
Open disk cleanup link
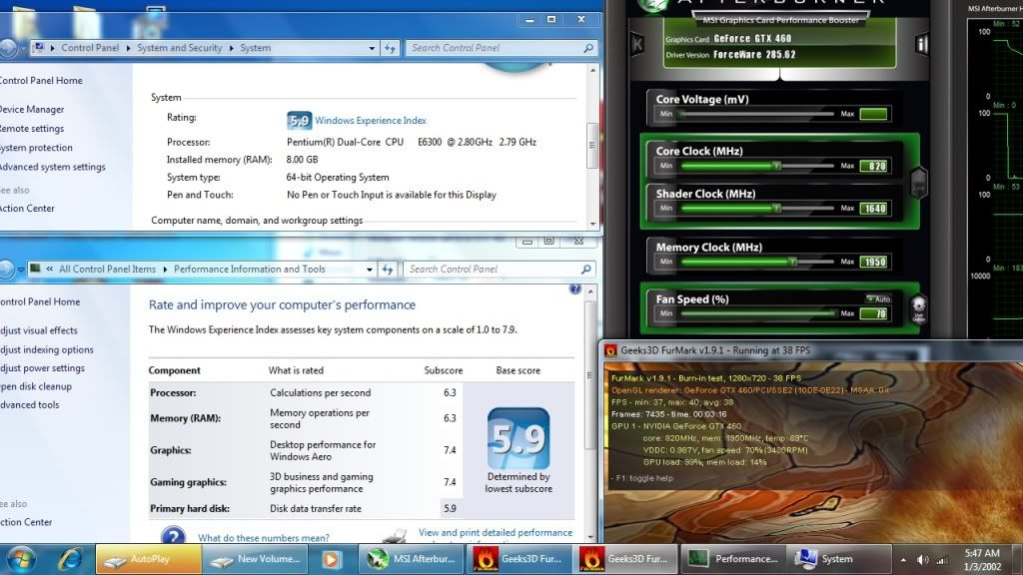tap(35, 386)
